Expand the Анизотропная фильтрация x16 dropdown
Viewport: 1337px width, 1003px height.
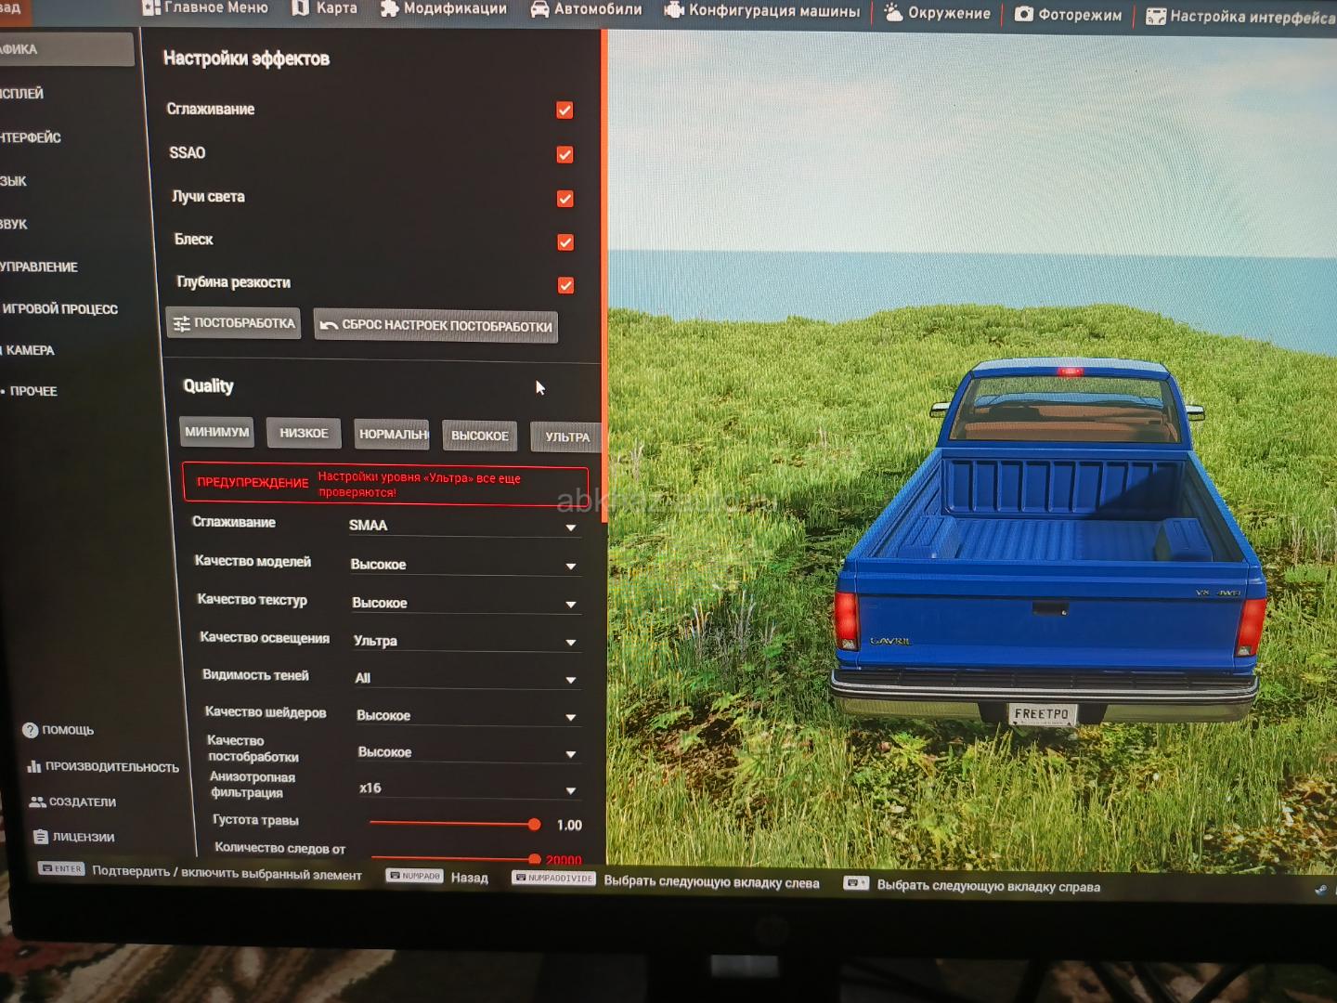[468, 789]
